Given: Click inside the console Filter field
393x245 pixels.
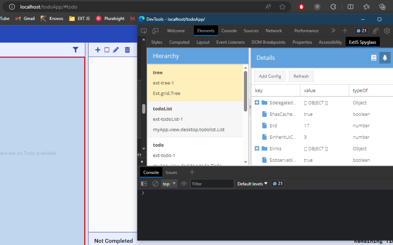Looking at the screenshot, I should [212, 183].
